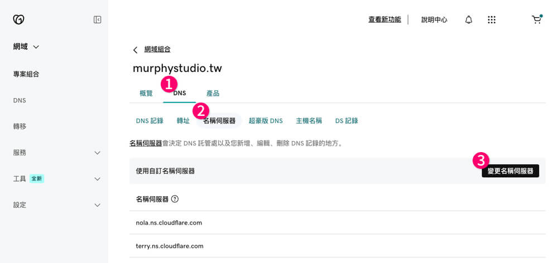This screenshot has height=263, width=558.
Task: Switch to the 產品 tab
Action: tap(213, 94)
